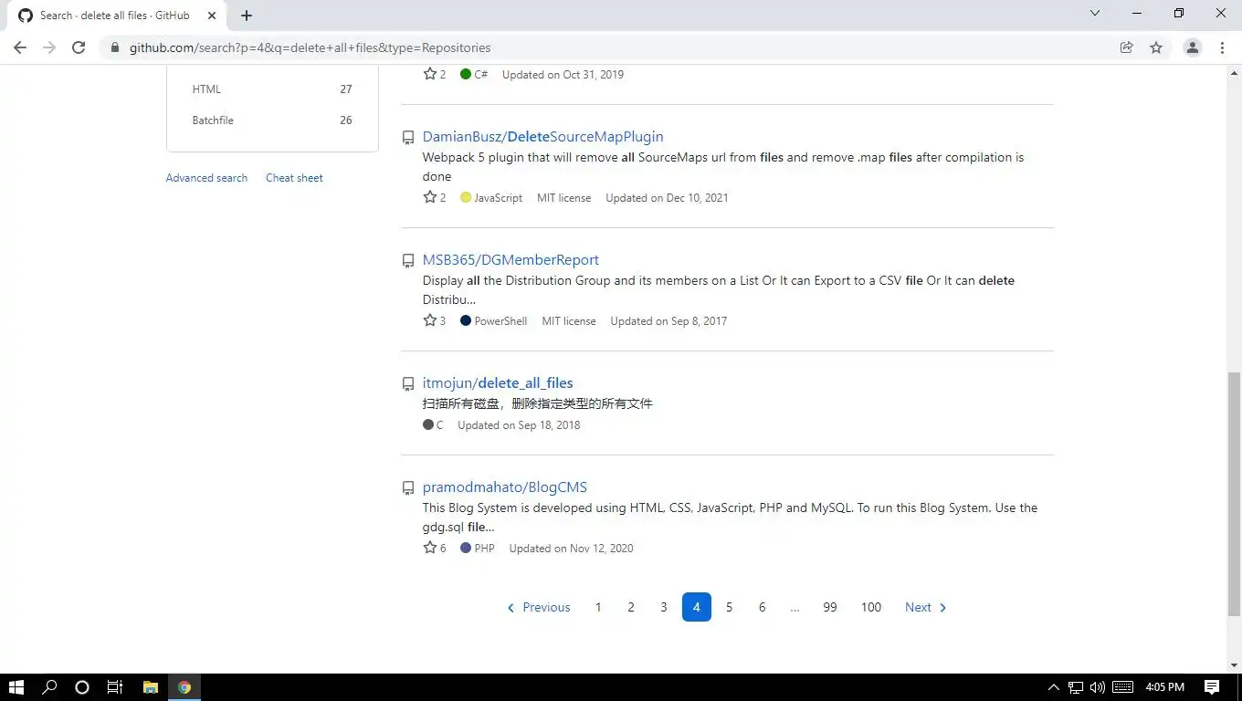1242x701 pixels.
Task: Open the Chrome profile avatar
Action: coord(1192,47)
